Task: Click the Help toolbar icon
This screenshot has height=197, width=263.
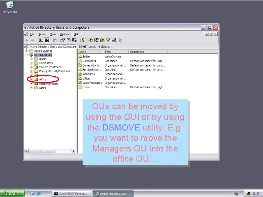Action: [x=83, y=40]
